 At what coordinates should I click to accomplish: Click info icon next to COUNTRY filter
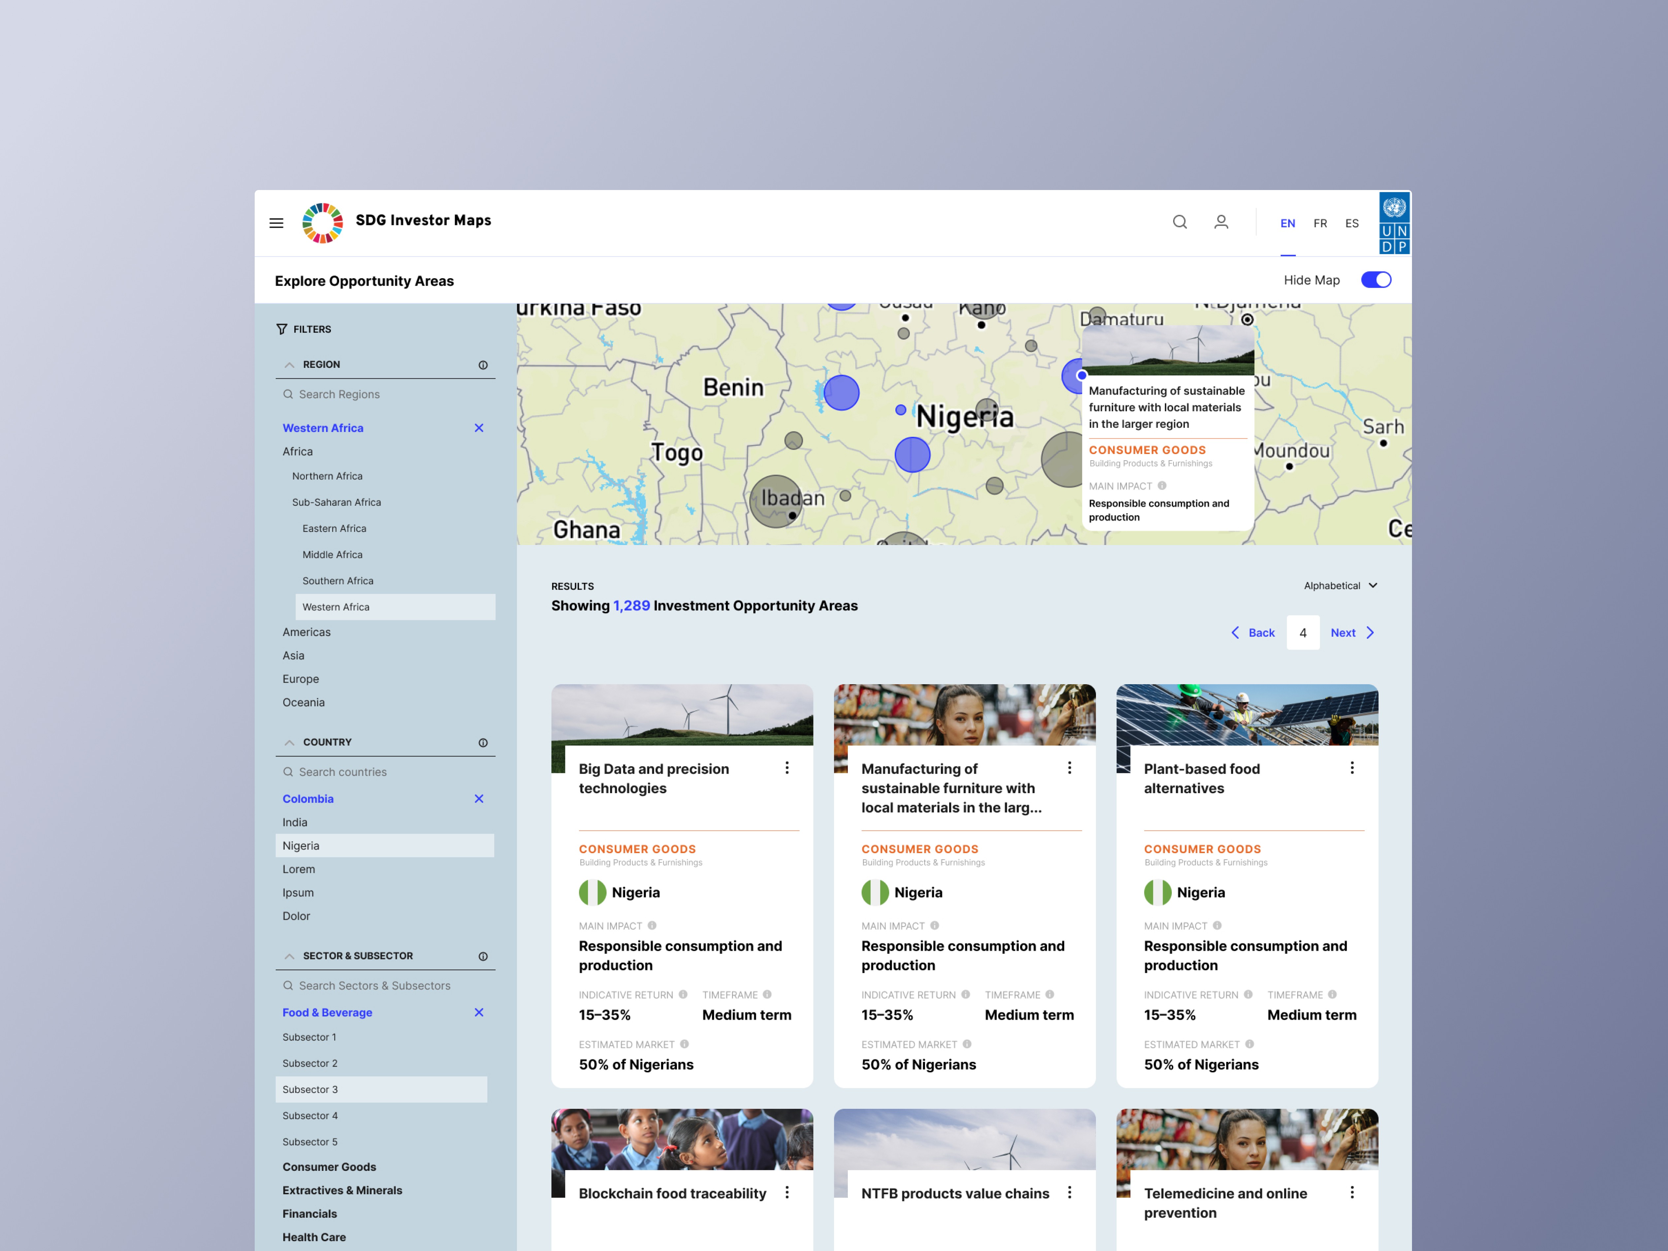[483, 743]
